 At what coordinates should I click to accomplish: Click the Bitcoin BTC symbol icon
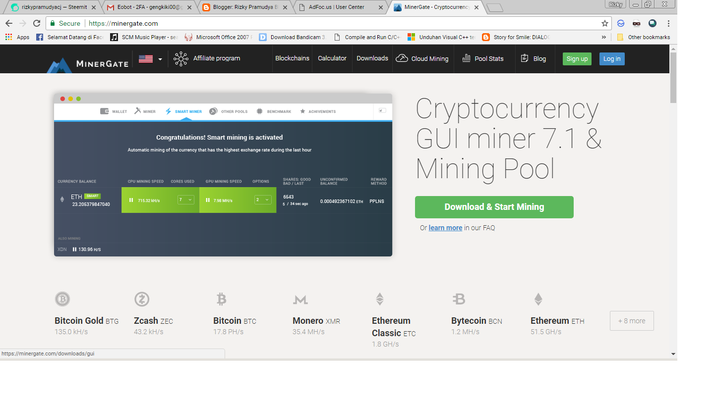[222, 299]
